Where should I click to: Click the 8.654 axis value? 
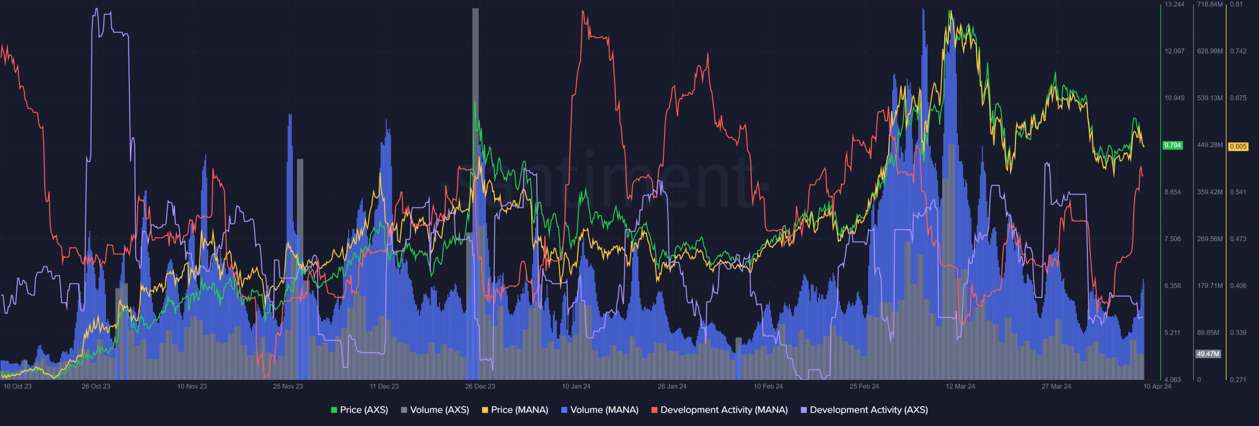click(x=1172, y=192)
